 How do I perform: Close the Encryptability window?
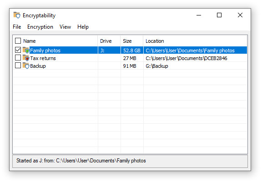pos(240,15)
